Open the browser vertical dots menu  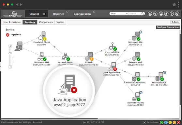(178, 5)
